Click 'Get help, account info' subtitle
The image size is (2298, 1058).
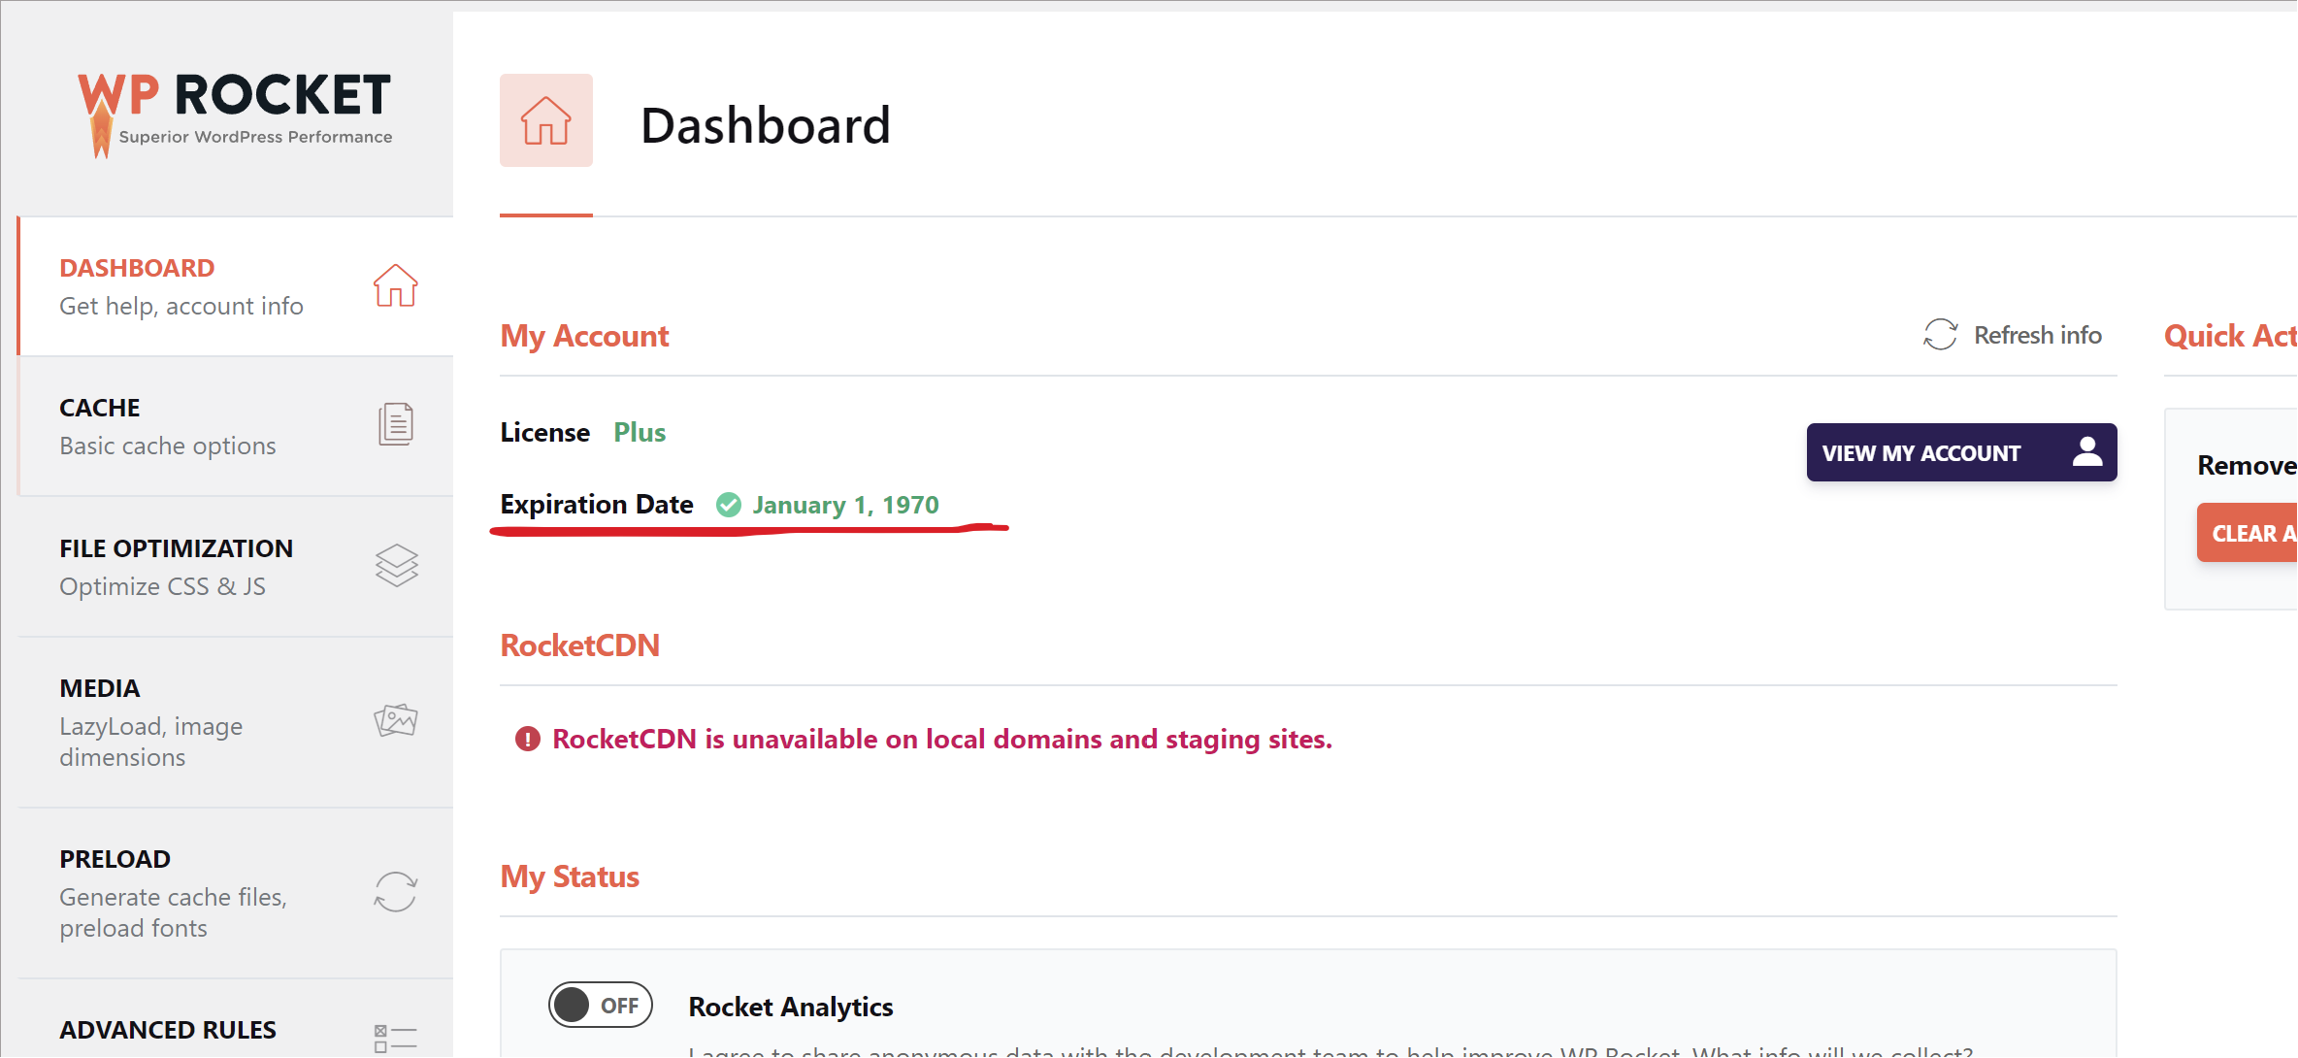click(x=181, y=306)
